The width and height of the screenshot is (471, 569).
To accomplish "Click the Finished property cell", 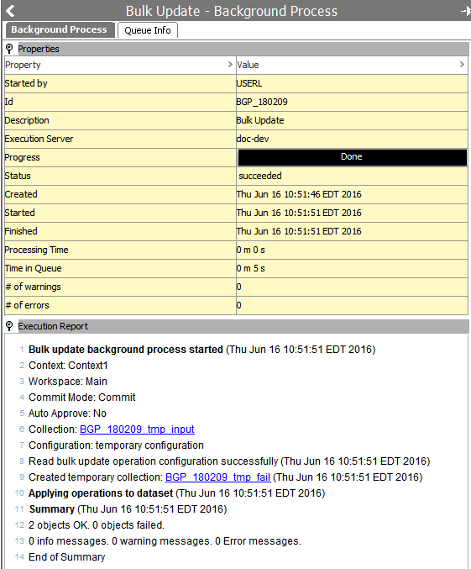I will (120, 231).
